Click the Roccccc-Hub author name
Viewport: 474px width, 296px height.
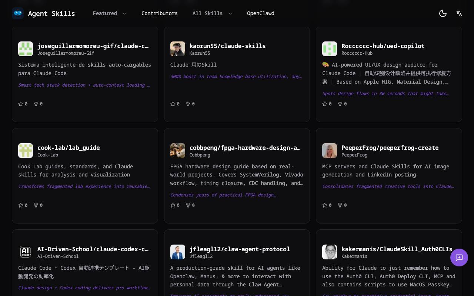click(357, 53)
